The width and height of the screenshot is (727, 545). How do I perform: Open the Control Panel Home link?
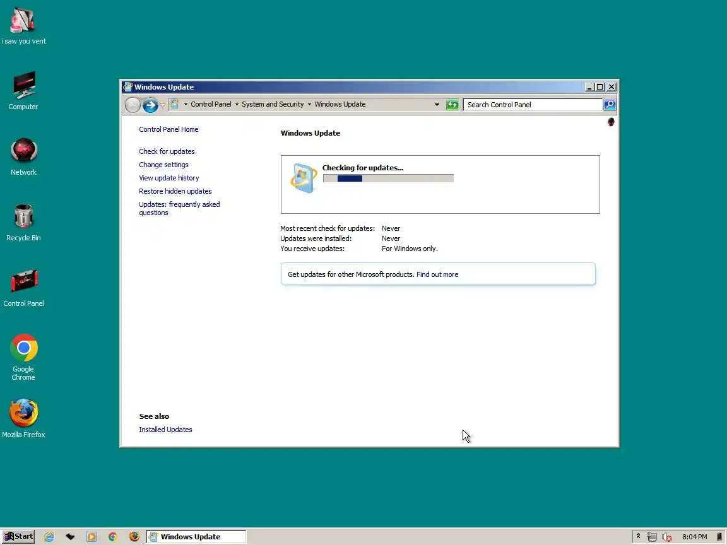point(168,129)
